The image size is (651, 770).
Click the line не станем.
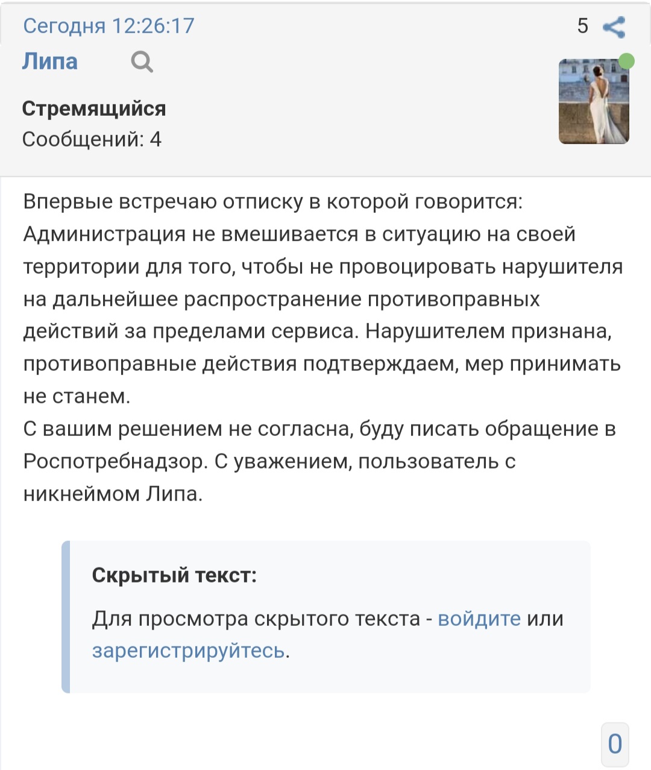pos(77,397)
